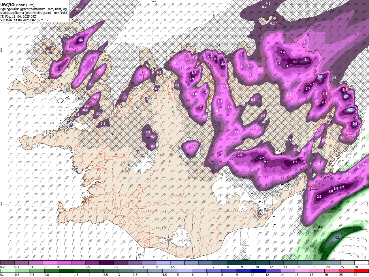Select the dark teal swatch labeled 8 in the upper legend row
Screen dimensions: 369x277
click(234, 263)
